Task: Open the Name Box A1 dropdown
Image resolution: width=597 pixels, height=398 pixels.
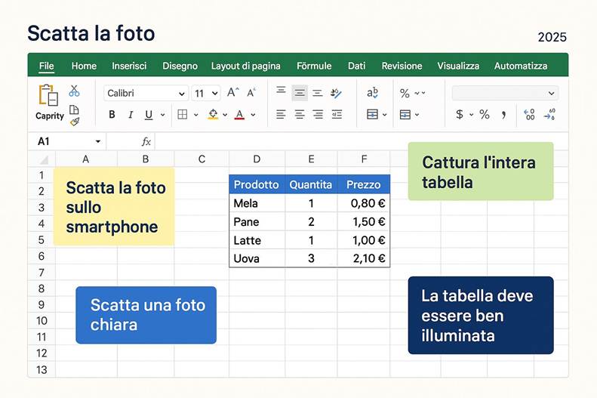Action: coord(98,142)
